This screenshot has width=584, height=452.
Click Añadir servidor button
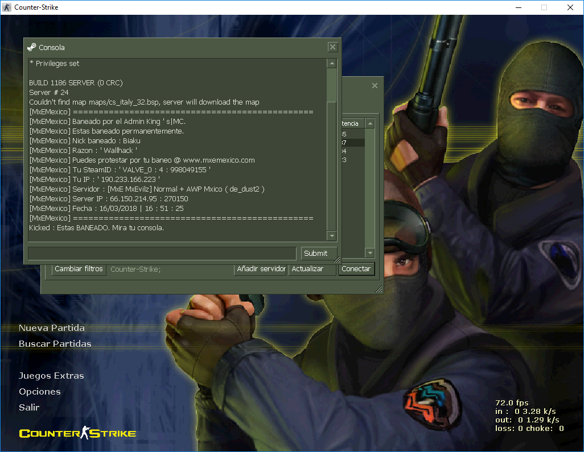[x=261, y=269]
